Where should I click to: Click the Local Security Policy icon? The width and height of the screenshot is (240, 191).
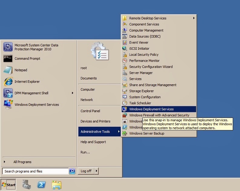[x=125, y=55]
